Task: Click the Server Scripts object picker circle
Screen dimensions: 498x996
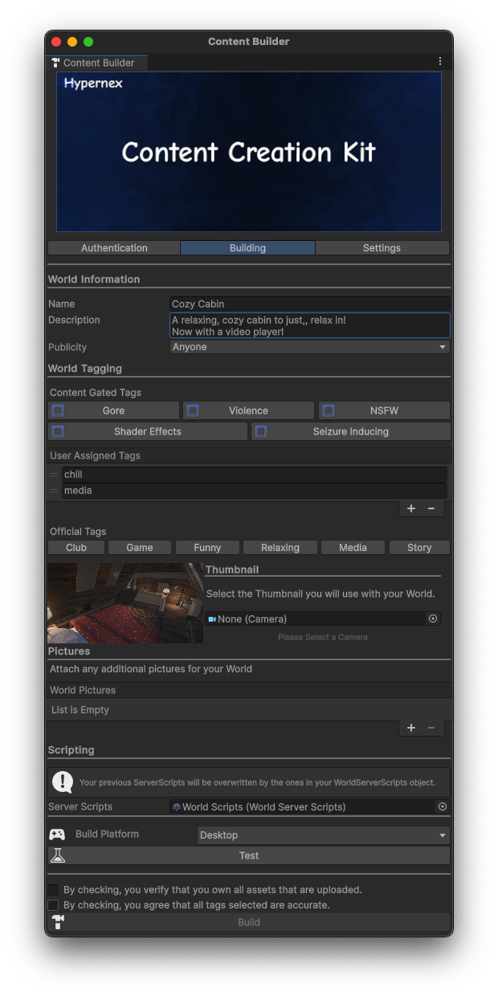Action: (x=443, y=806)
